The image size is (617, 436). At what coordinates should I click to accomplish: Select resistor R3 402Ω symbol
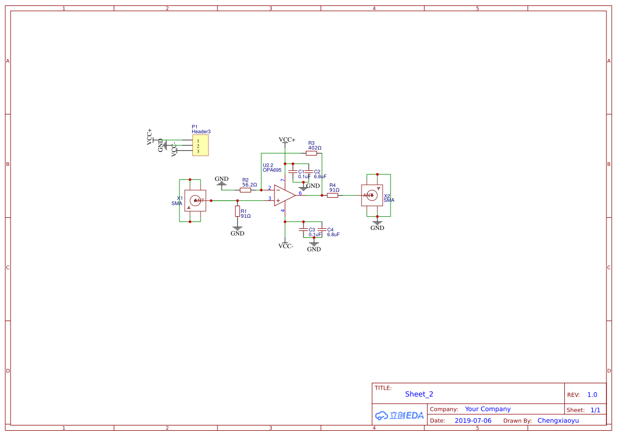pos(311,153)
